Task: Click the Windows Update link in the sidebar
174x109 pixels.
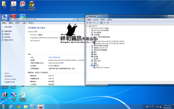Action: [x=10, y=79]
